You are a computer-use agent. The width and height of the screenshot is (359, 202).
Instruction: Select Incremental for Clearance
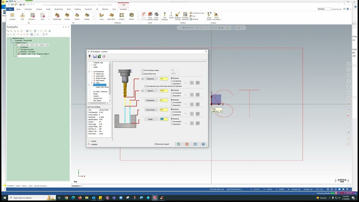tap(172, 81)
